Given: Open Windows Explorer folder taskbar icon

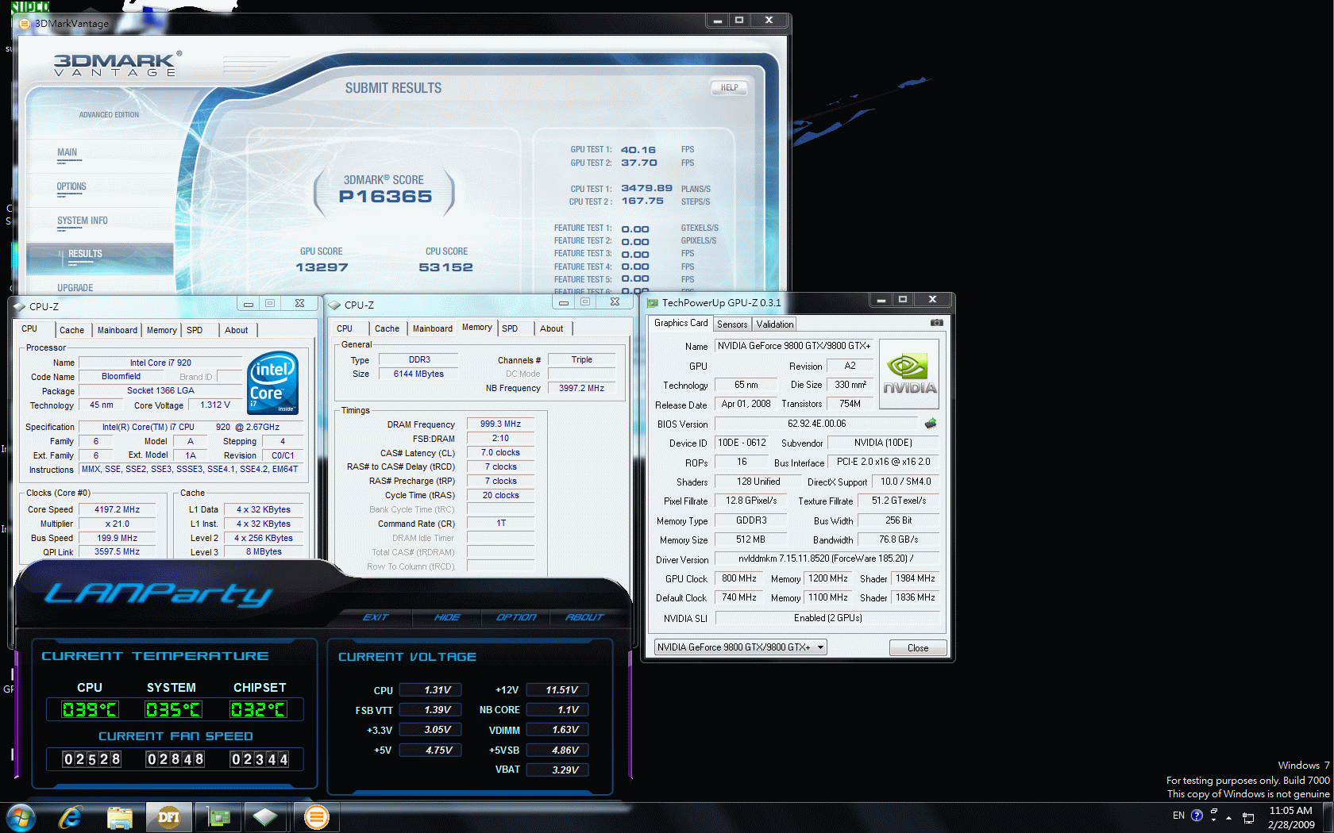Looking at the screenshot, I should pyautogui.click(x=120, y=817).
